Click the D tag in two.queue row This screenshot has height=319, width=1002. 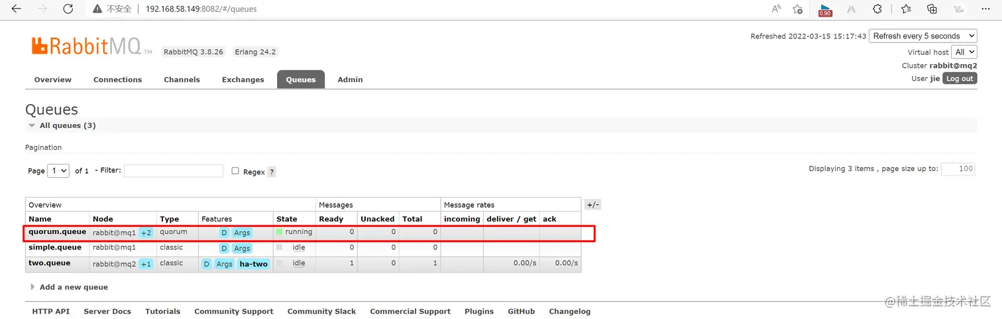207,264
